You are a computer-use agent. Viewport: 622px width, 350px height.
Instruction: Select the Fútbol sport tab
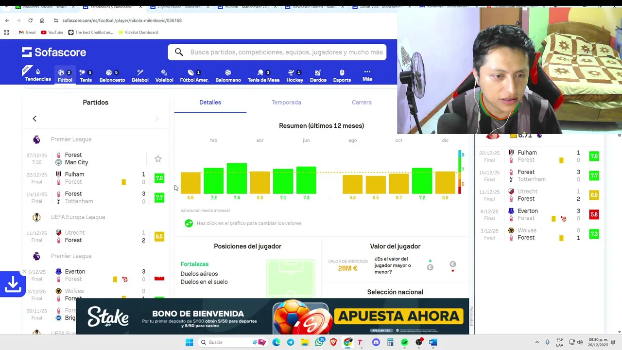click(x=65, y=75)
